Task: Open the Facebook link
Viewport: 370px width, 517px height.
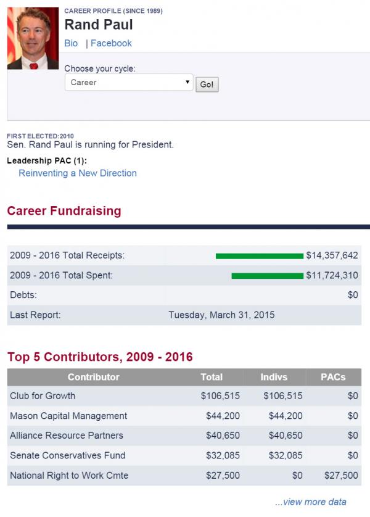Action: pos(111,43)
